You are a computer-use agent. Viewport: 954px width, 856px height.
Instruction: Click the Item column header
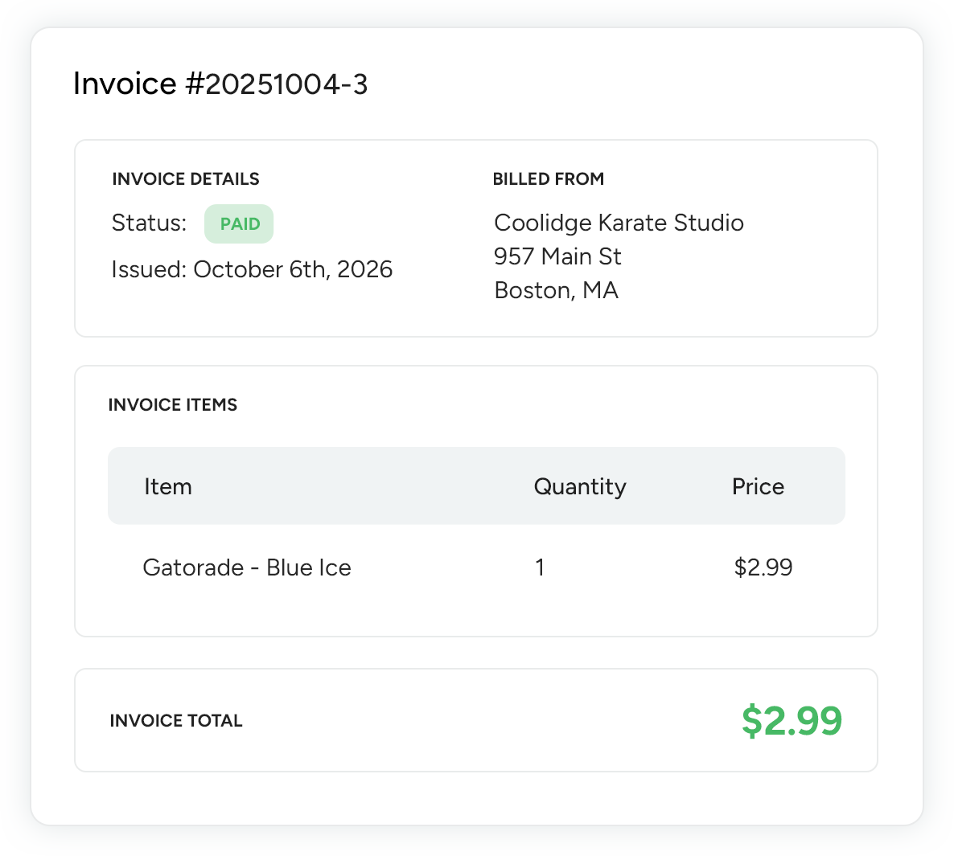[167, 487]
